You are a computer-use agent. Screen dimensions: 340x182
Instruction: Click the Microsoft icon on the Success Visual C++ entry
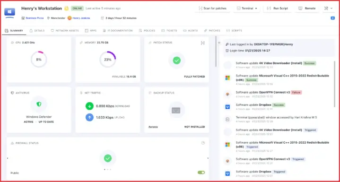(227, 78)
